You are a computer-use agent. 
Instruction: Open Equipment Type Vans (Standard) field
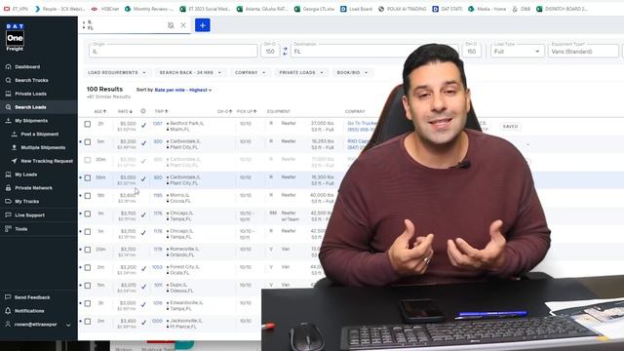click(x=583, y=52)
